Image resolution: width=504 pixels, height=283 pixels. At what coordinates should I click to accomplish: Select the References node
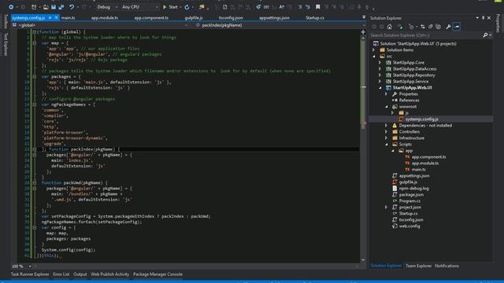point(409,100)
